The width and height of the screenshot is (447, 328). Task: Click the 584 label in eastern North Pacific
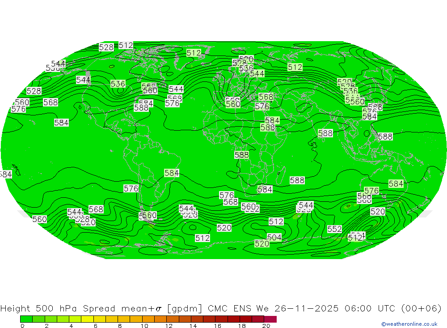(61, 123)
